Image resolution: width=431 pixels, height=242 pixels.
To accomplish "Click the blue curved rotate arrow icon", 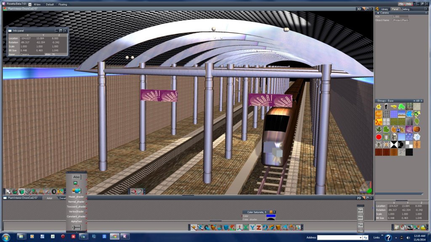I will point(265,227).
